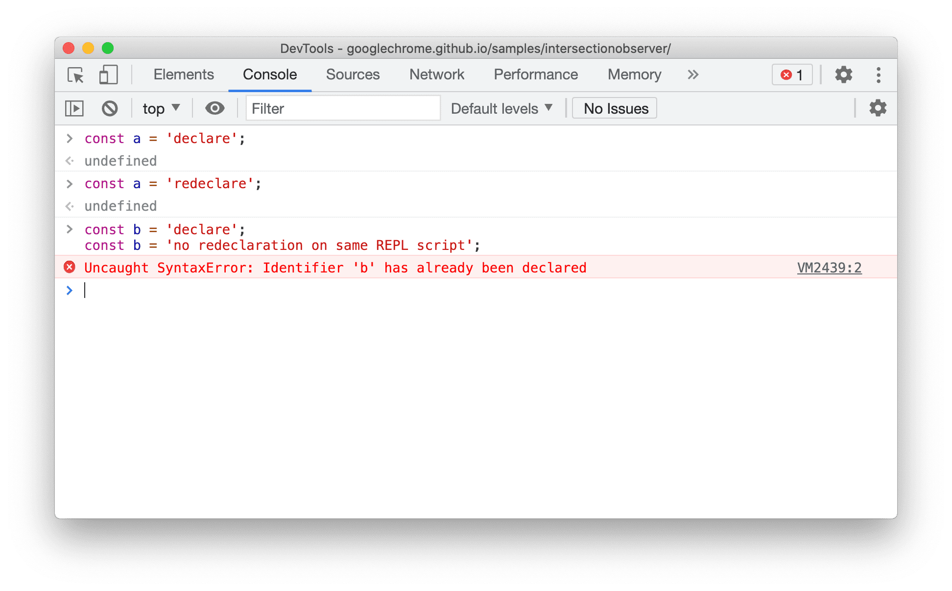Viewport: 952px width, 591px height.
Task: Click the run script play button icon
Action: [x=75, y=108]
